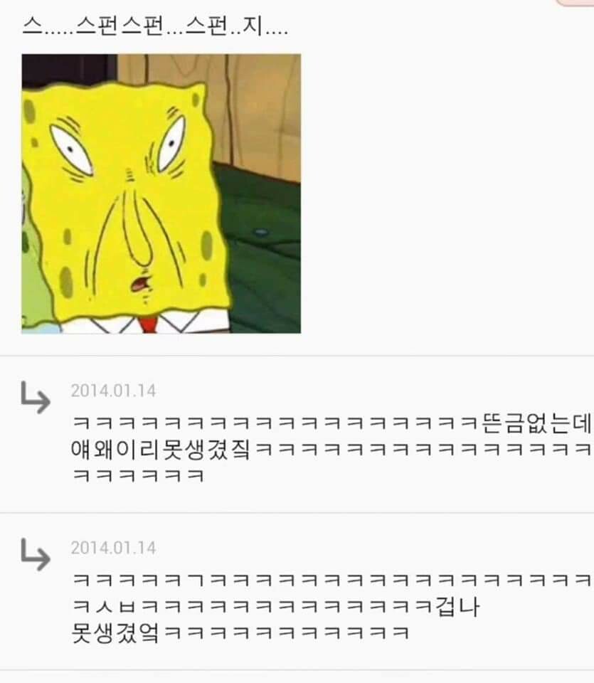Click the first reply's 2014.01.14 date
This screenshot has width=594, height=683.
pyautogui.click(x=113, y=391)
